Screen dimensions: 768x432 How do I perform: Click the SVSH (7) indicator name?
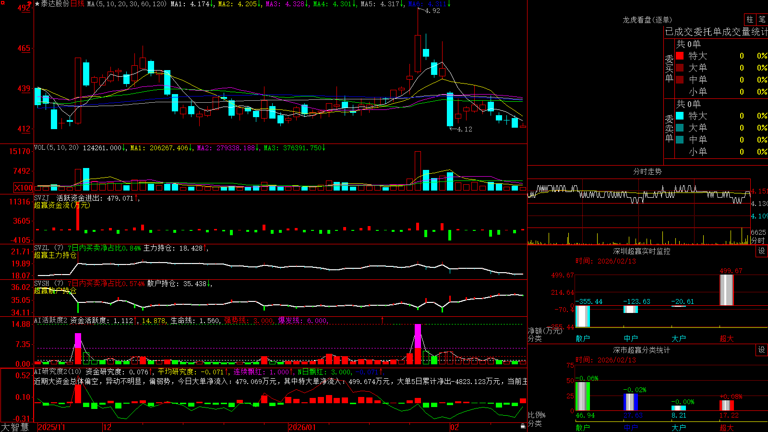[x=48, y=283]
